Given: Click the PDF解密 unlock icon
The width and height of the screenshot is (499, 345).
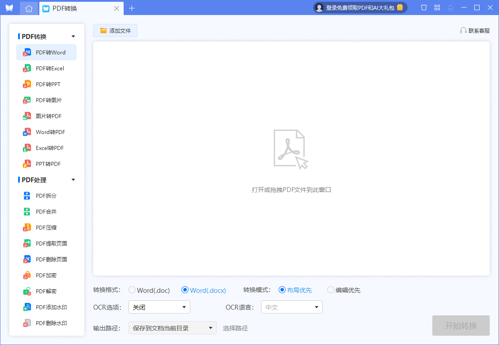Looking at the screenshot, I should (x=27, y=291).
